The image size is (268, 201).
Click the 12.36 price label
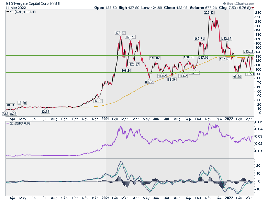(45, 112)
